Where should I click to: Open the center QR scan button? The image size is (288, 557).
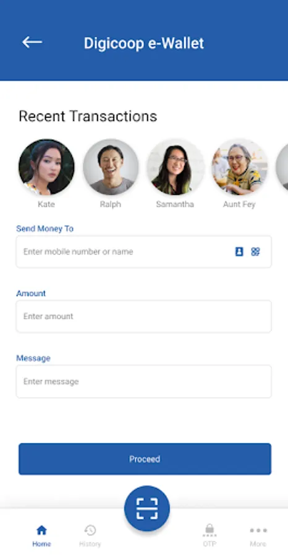click(x=147, y=508)
